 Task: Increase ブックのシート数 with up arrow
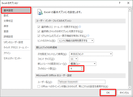pyautogui.click(x=81, y=68)
